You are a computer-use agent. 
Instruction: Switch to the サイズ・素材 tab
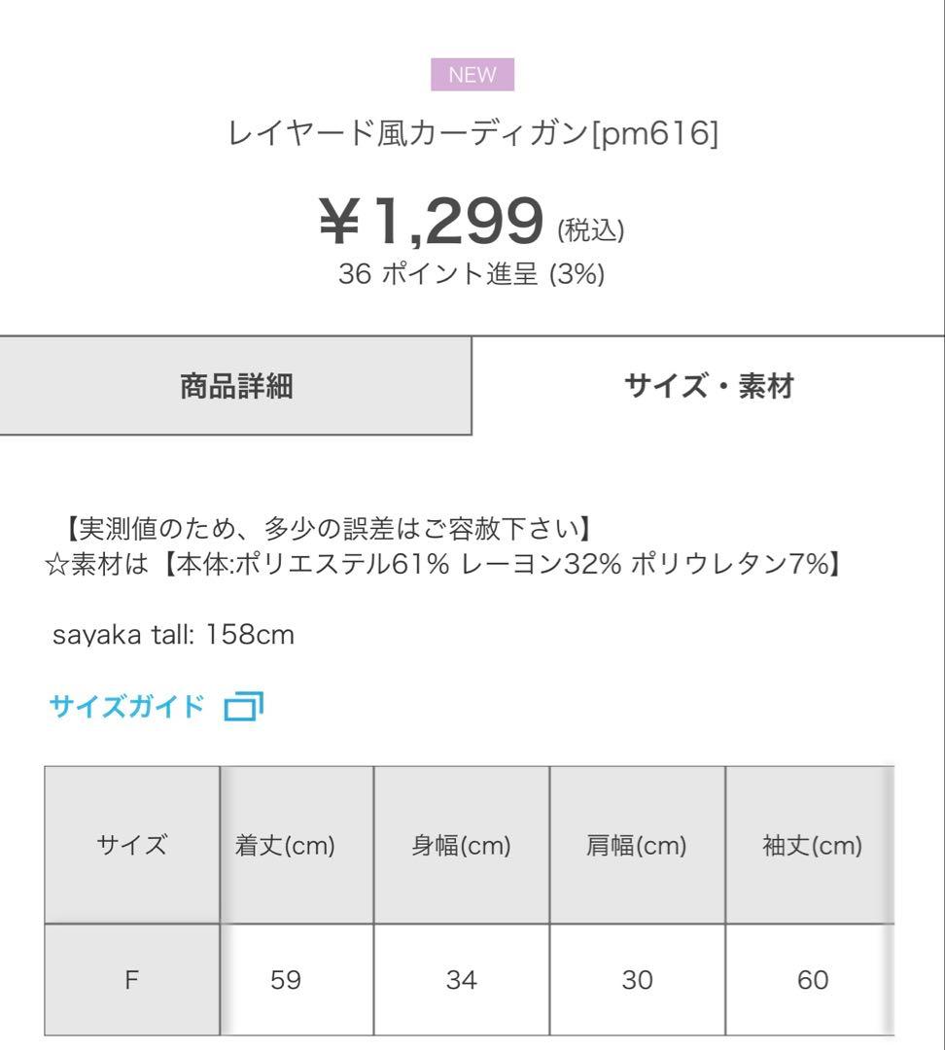[x=709, y=386]
